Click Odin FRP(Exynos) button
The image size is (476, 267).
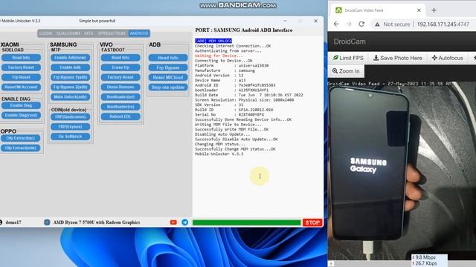click(x=70, y=127)
